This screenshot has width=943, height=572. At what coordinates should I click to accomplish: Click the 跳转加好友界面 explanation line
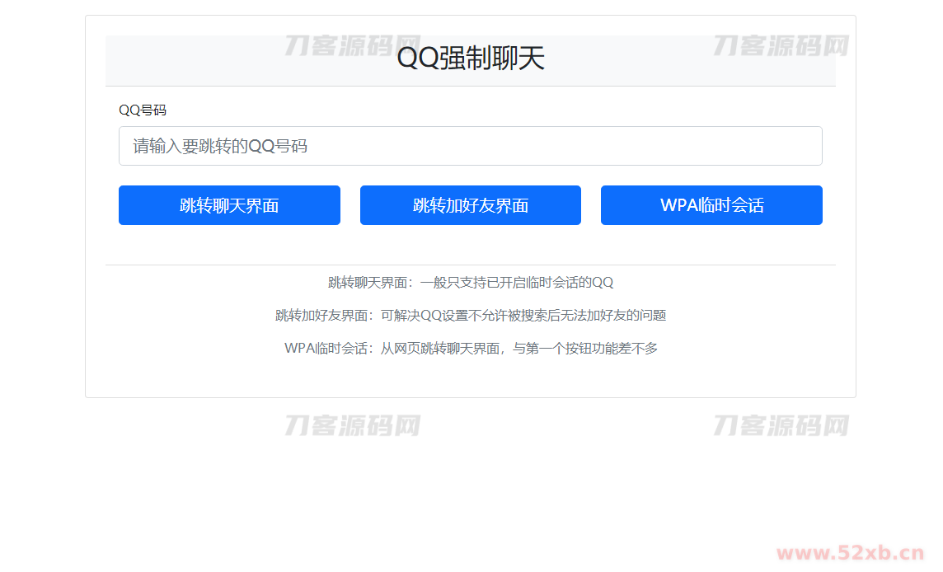click(471, 315)
